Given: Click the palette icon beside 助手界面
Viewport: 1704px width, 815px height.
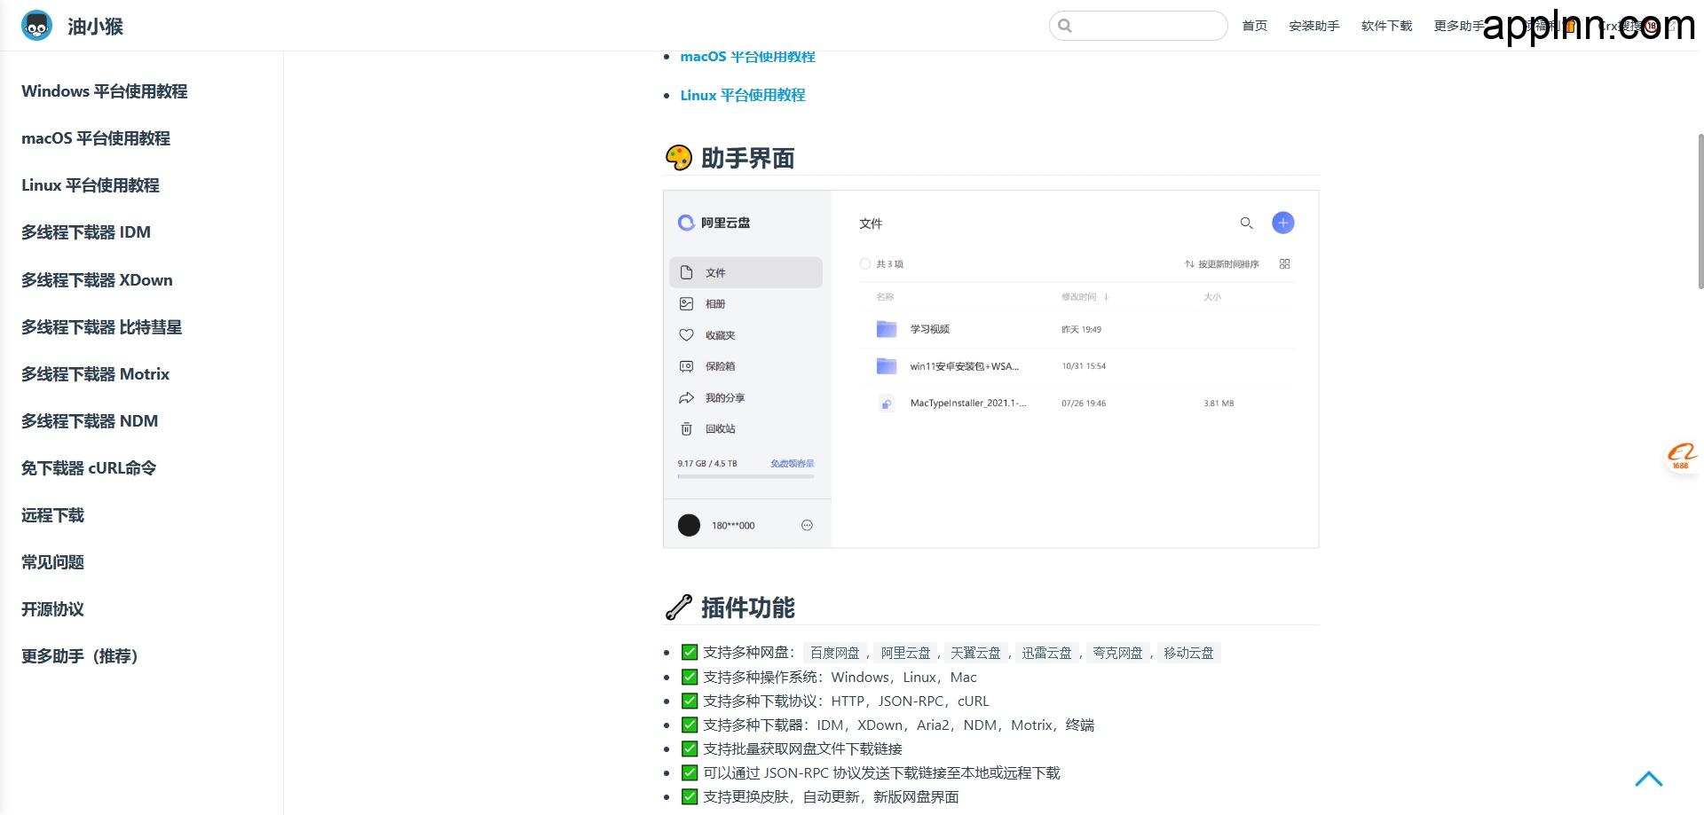Looking at the screenshot, I should point(679,158).
